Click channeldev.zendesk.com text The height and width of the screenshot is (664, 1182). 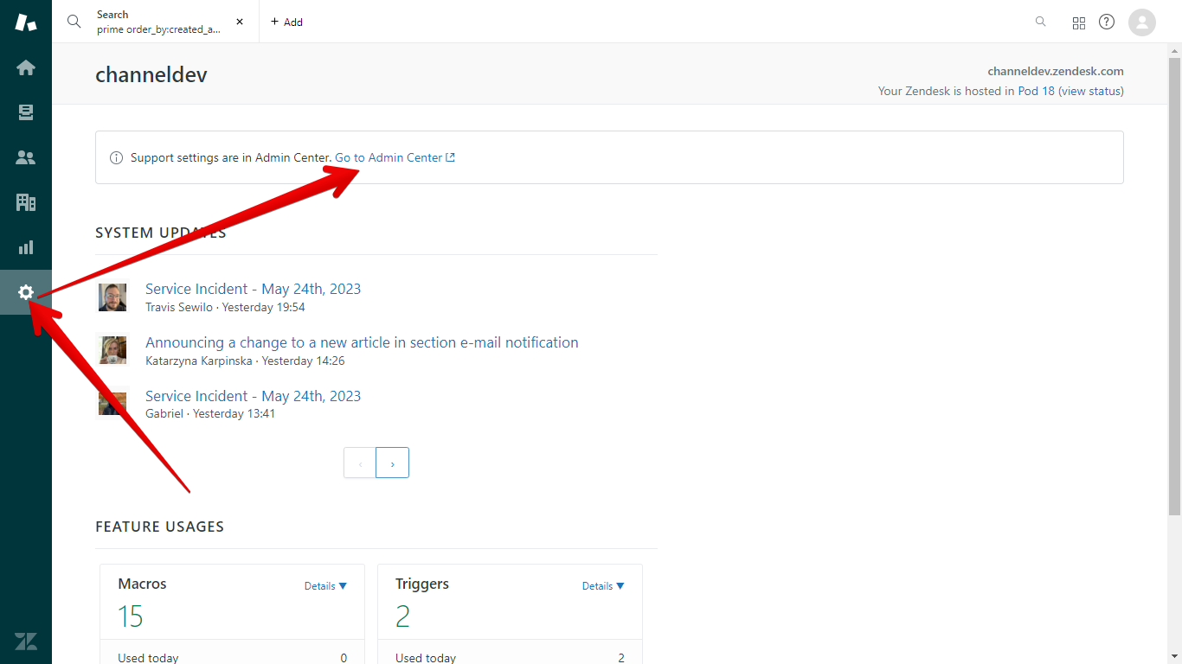coord(1056,71)
